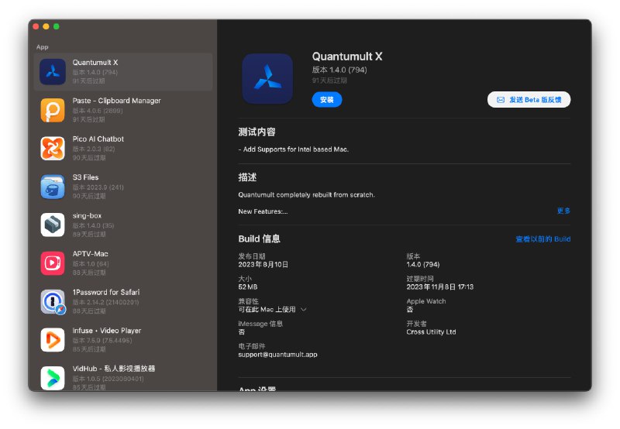The height and width of the screenshot is (429, 620).
Task: Click the Quantumult X sidebar app icon
Action: pos(53,72)
